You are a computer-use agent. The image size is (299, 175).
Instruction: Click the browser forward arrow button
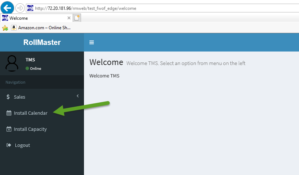coord(20,8)
